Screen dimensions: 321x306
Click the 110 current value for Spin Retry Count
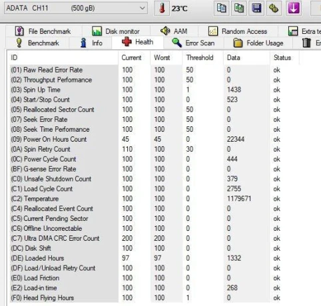[127, 149]
